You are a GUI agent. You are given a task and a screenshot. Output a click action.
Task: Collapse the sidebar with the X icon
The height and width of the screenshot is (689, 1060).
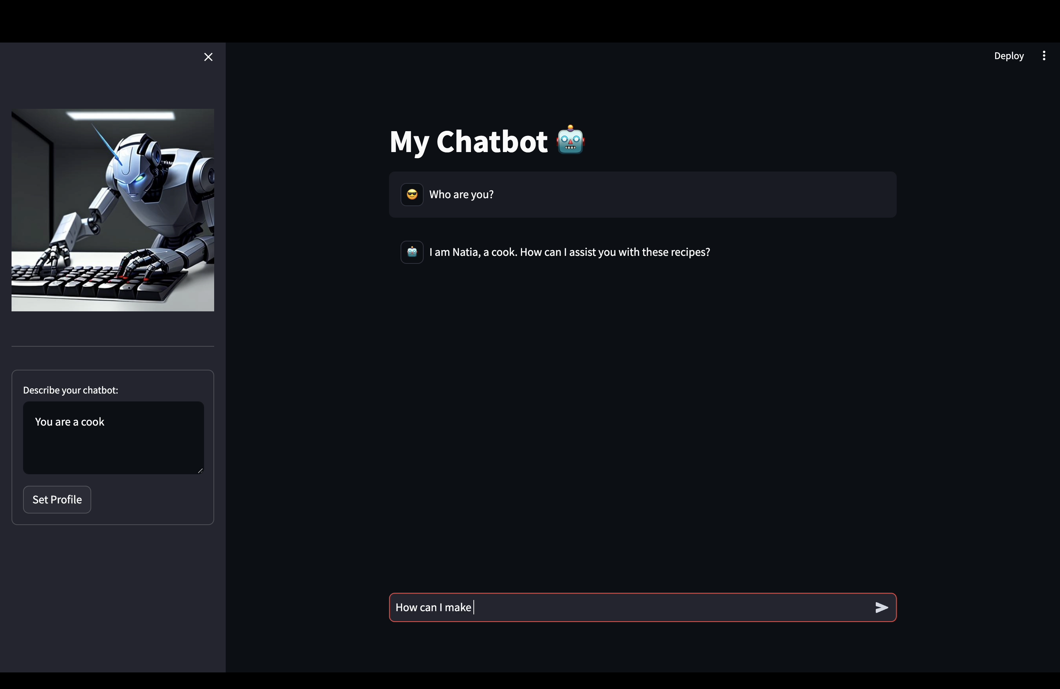pos(208,57)
